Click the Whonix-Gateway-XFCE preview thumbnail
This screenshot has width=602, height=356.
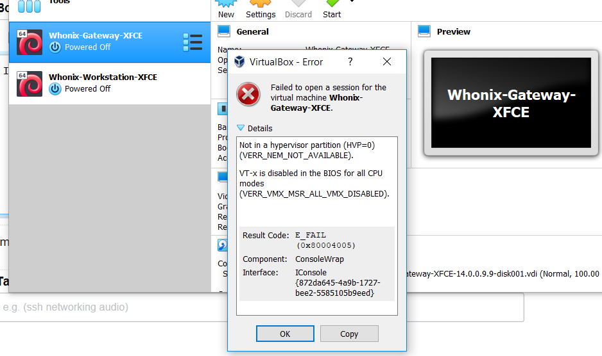click(x=511, y=102)
